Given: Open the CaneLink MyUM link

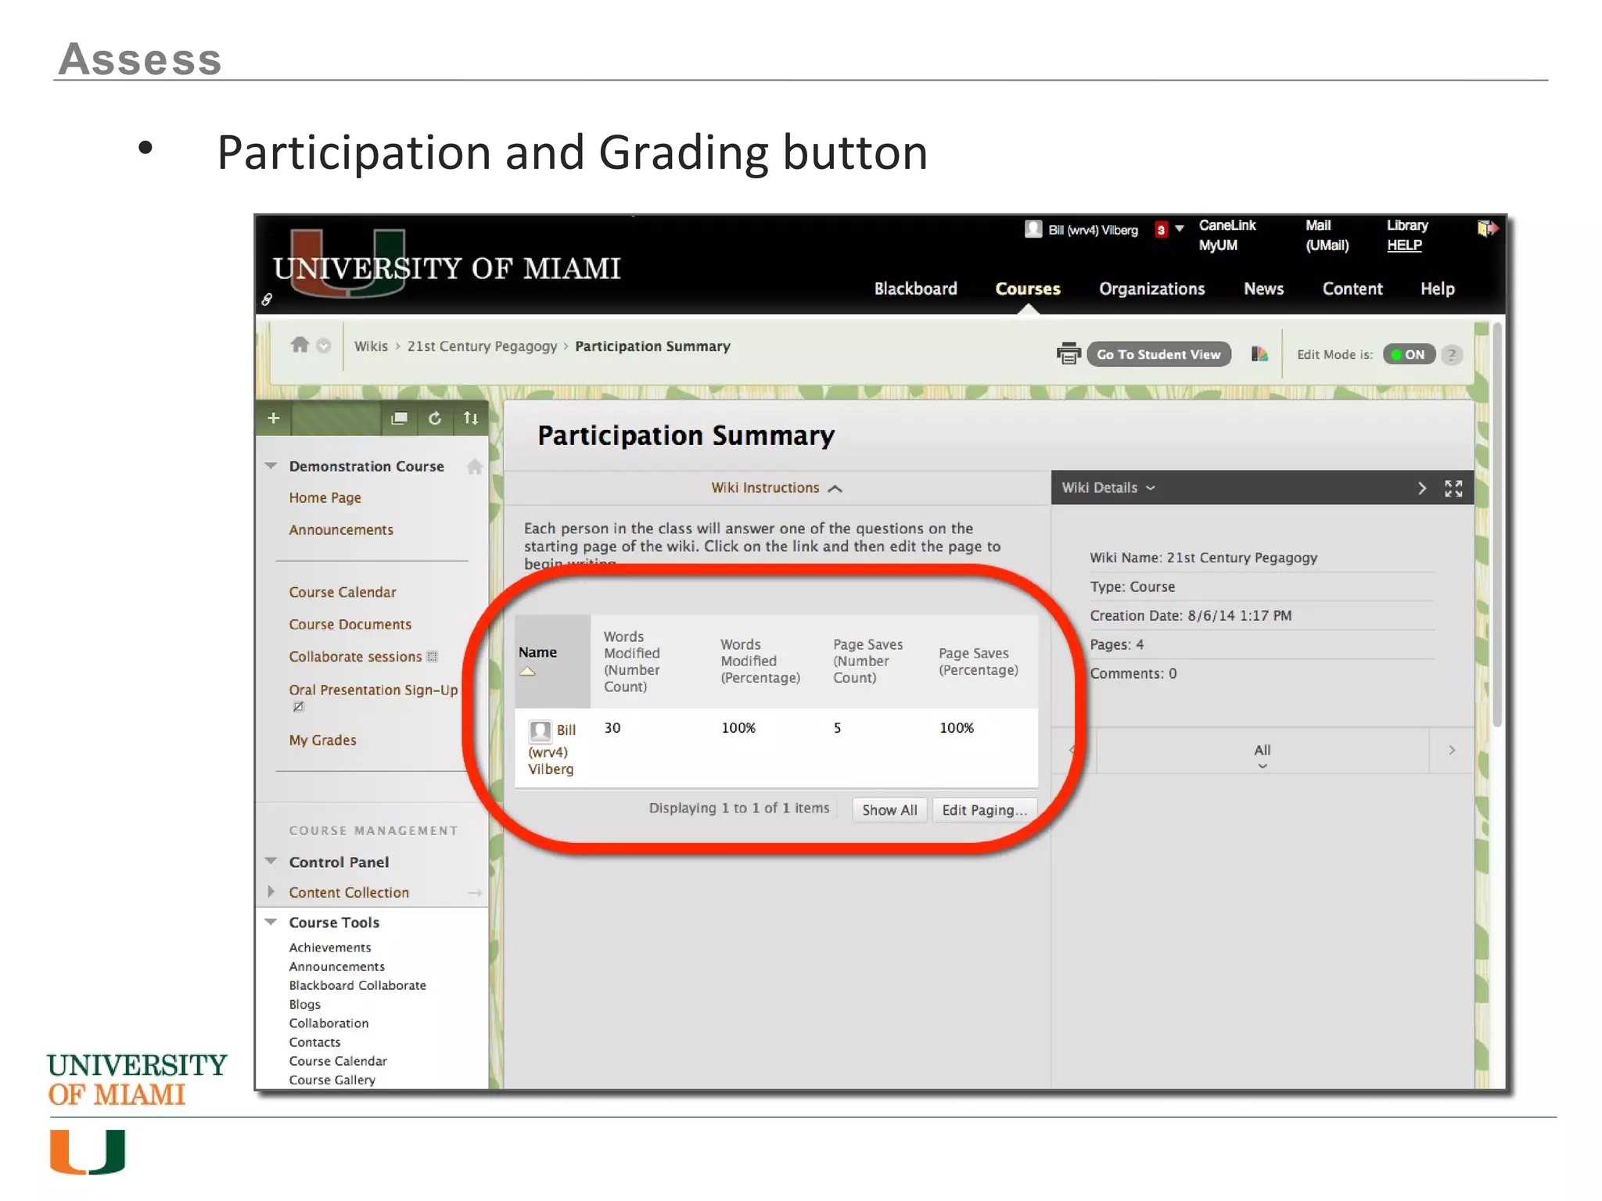Looking at the screenshot, I should [x=1227, y=235].
